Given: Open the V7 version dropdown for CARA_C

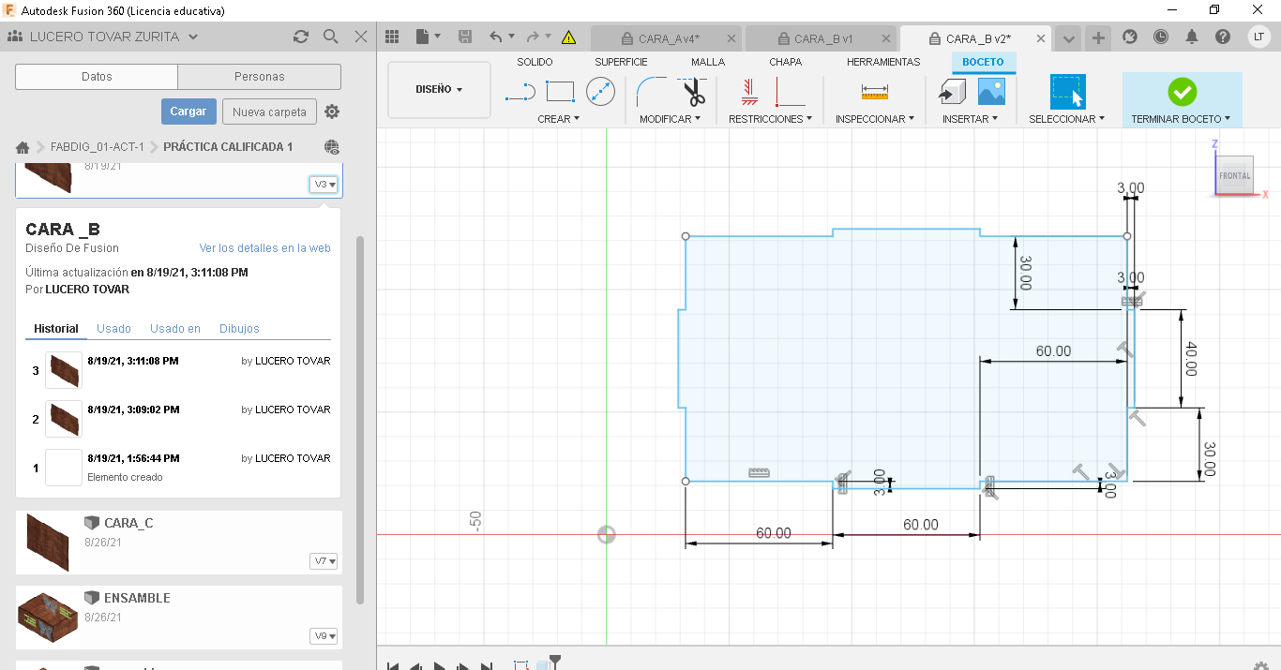Looking at the screenshot, I should [x=324, y=561].
